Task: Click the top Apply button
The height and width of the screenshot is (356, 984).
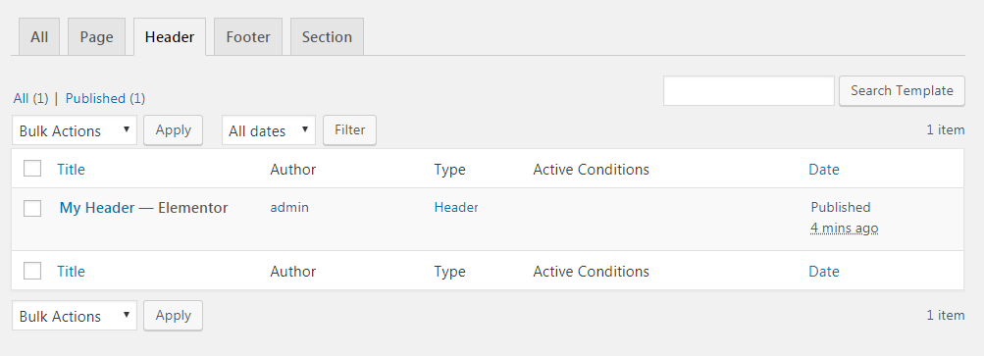Action: tap(174, 130)
